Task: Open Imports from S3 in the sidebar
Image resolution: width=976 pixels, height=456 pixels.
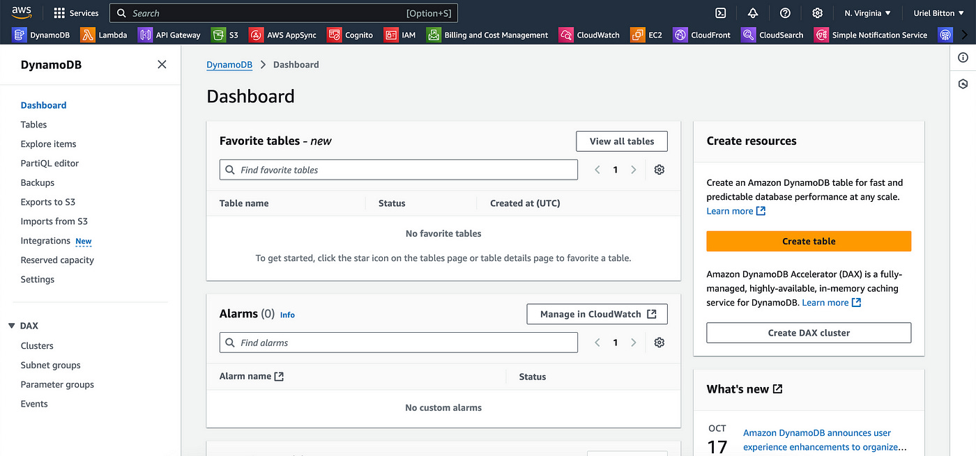Action: click(54, 221)
